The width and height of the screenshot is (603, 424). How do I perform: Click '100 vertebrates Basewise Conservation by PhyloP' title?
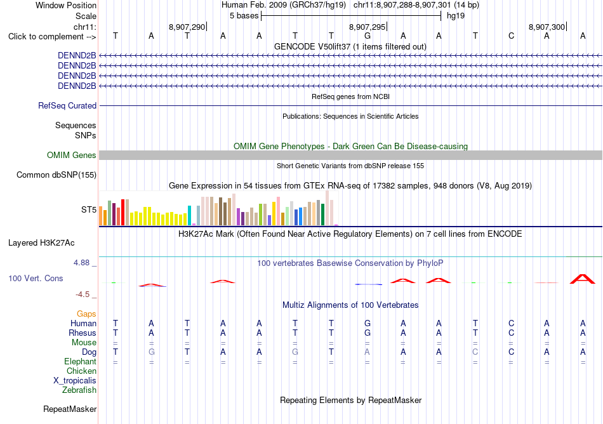point(350,263)
